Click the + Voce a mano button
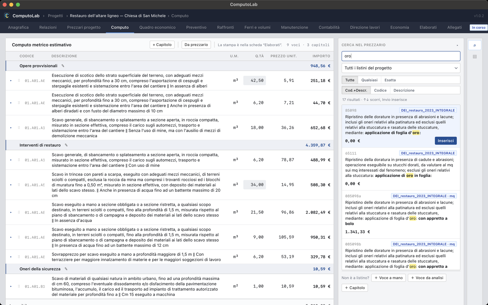This screenshot has width=488, height=305. pos(389,278)
